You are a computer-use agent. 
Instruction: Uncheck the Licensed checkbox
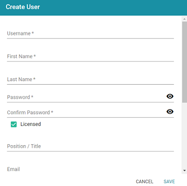click(x=14, y=124)
